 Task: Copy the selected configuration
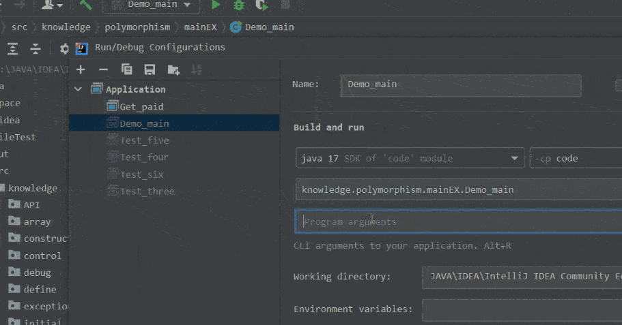pos(126,69)
